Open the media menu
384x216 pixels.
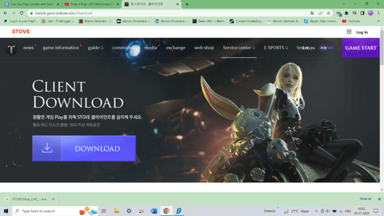150,48
